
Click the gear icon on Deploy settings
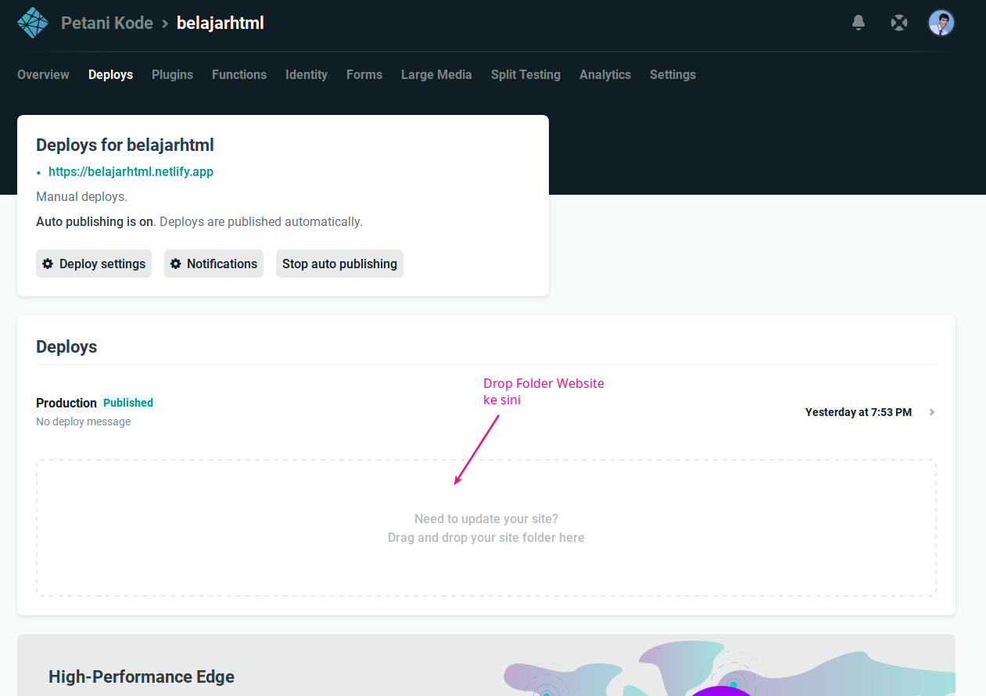47,264
